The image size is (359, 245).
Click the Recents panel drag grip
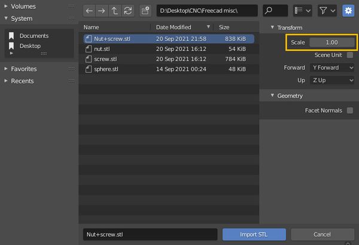coord(71,81)
